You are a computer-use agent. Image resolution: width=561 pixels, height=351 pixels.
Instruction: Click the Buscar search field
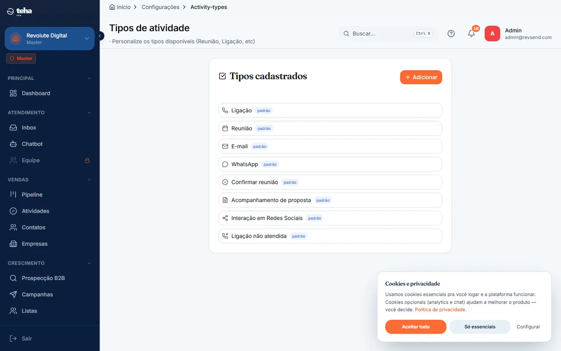point(388,33)
